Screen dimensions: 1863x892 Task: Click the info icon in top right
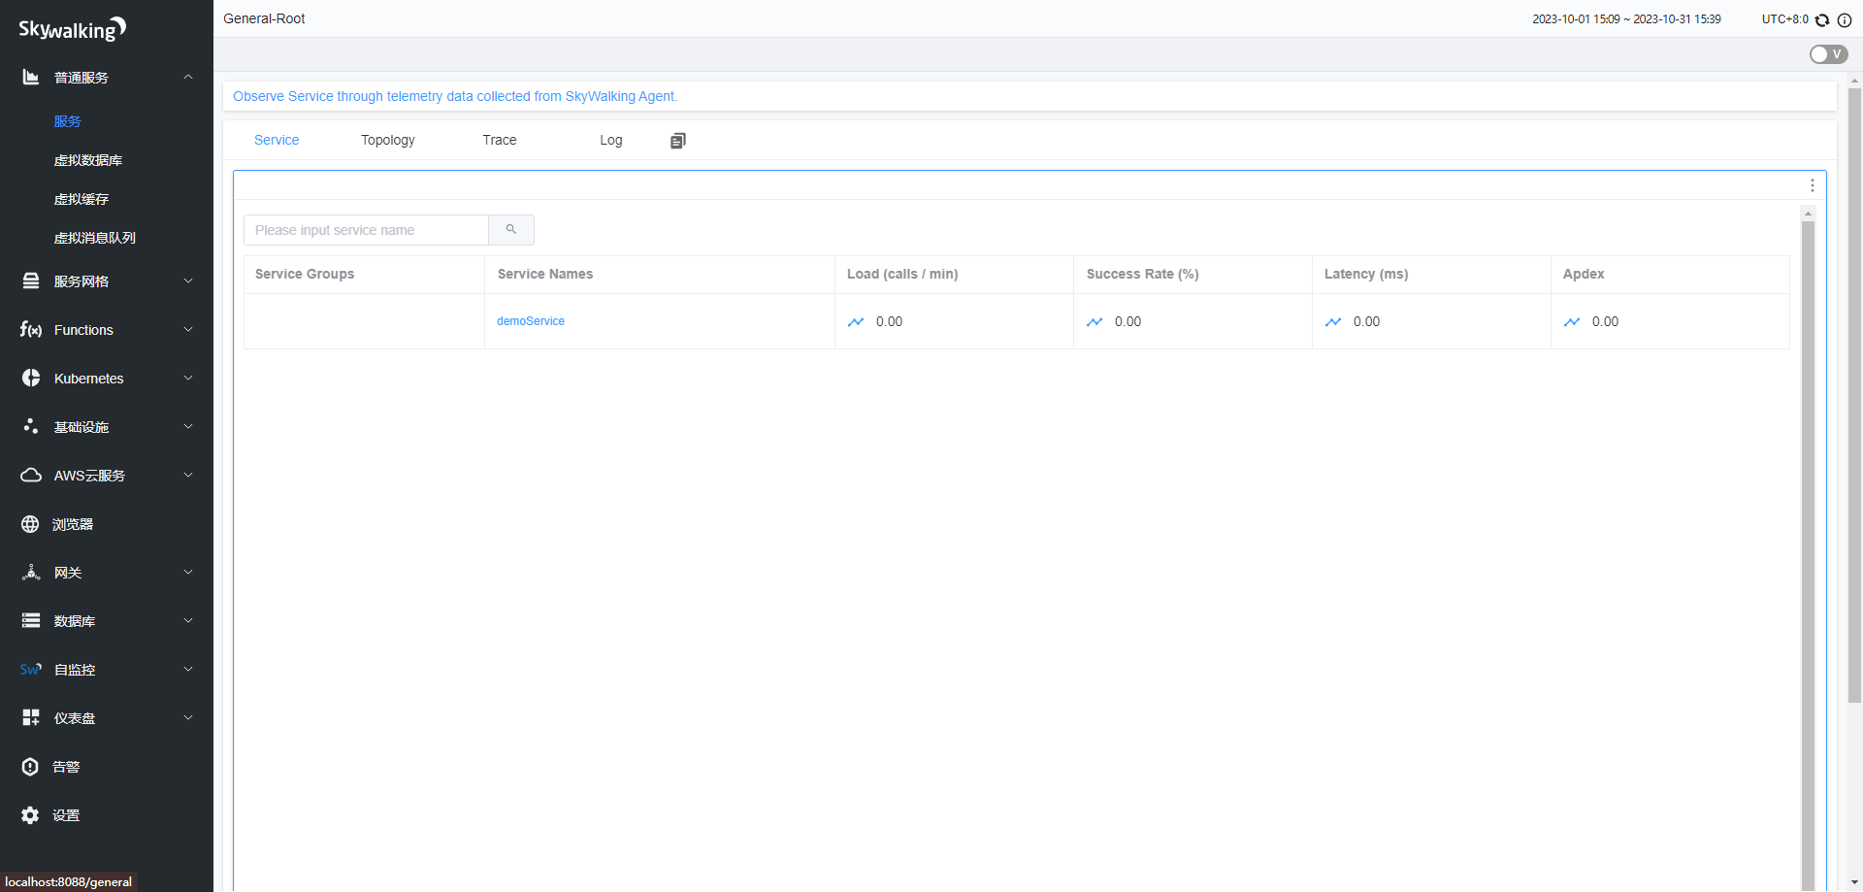[1845, 20]
